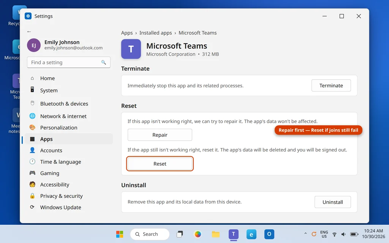
Task: Click the Accessibility icon in the sidebar
Action: click(32, 184)
